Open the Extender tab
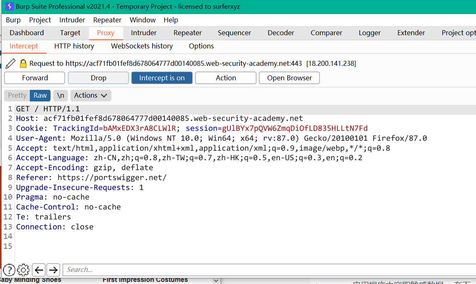 coord(411,33)
